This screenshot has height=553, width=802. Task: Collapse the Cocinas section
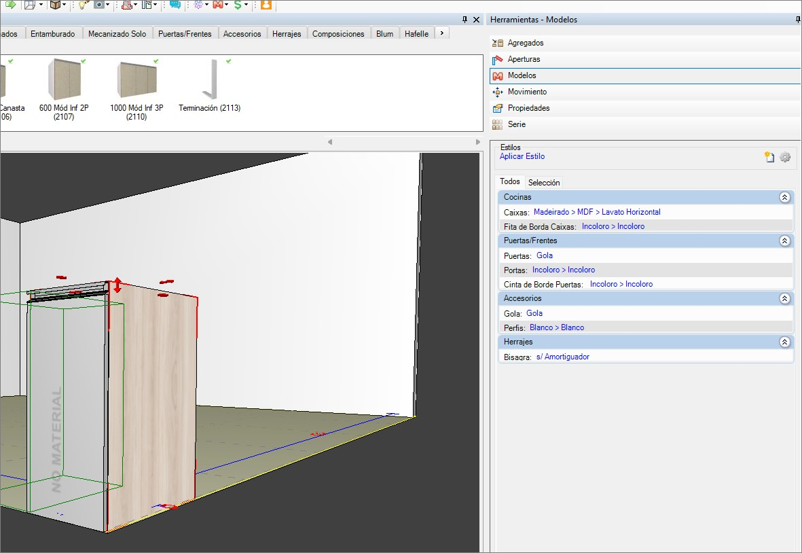pyautogui.click(x=784, y=197)
